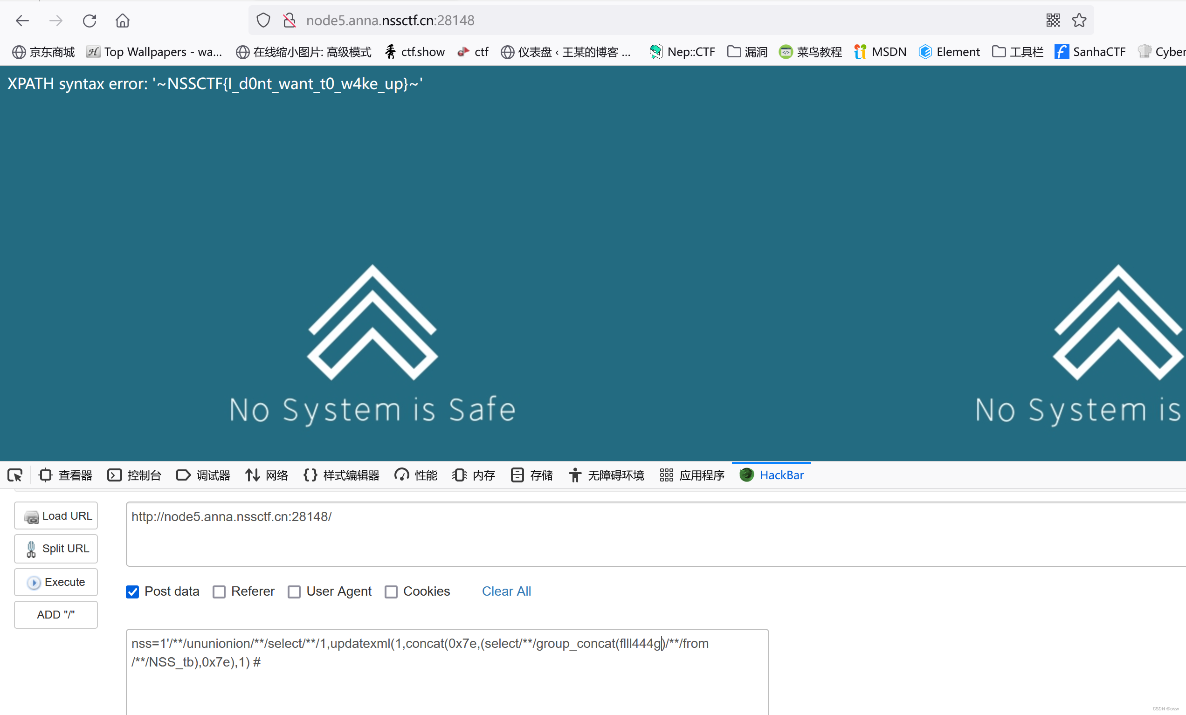Check the Cookies checkbox

coord(391,592)
